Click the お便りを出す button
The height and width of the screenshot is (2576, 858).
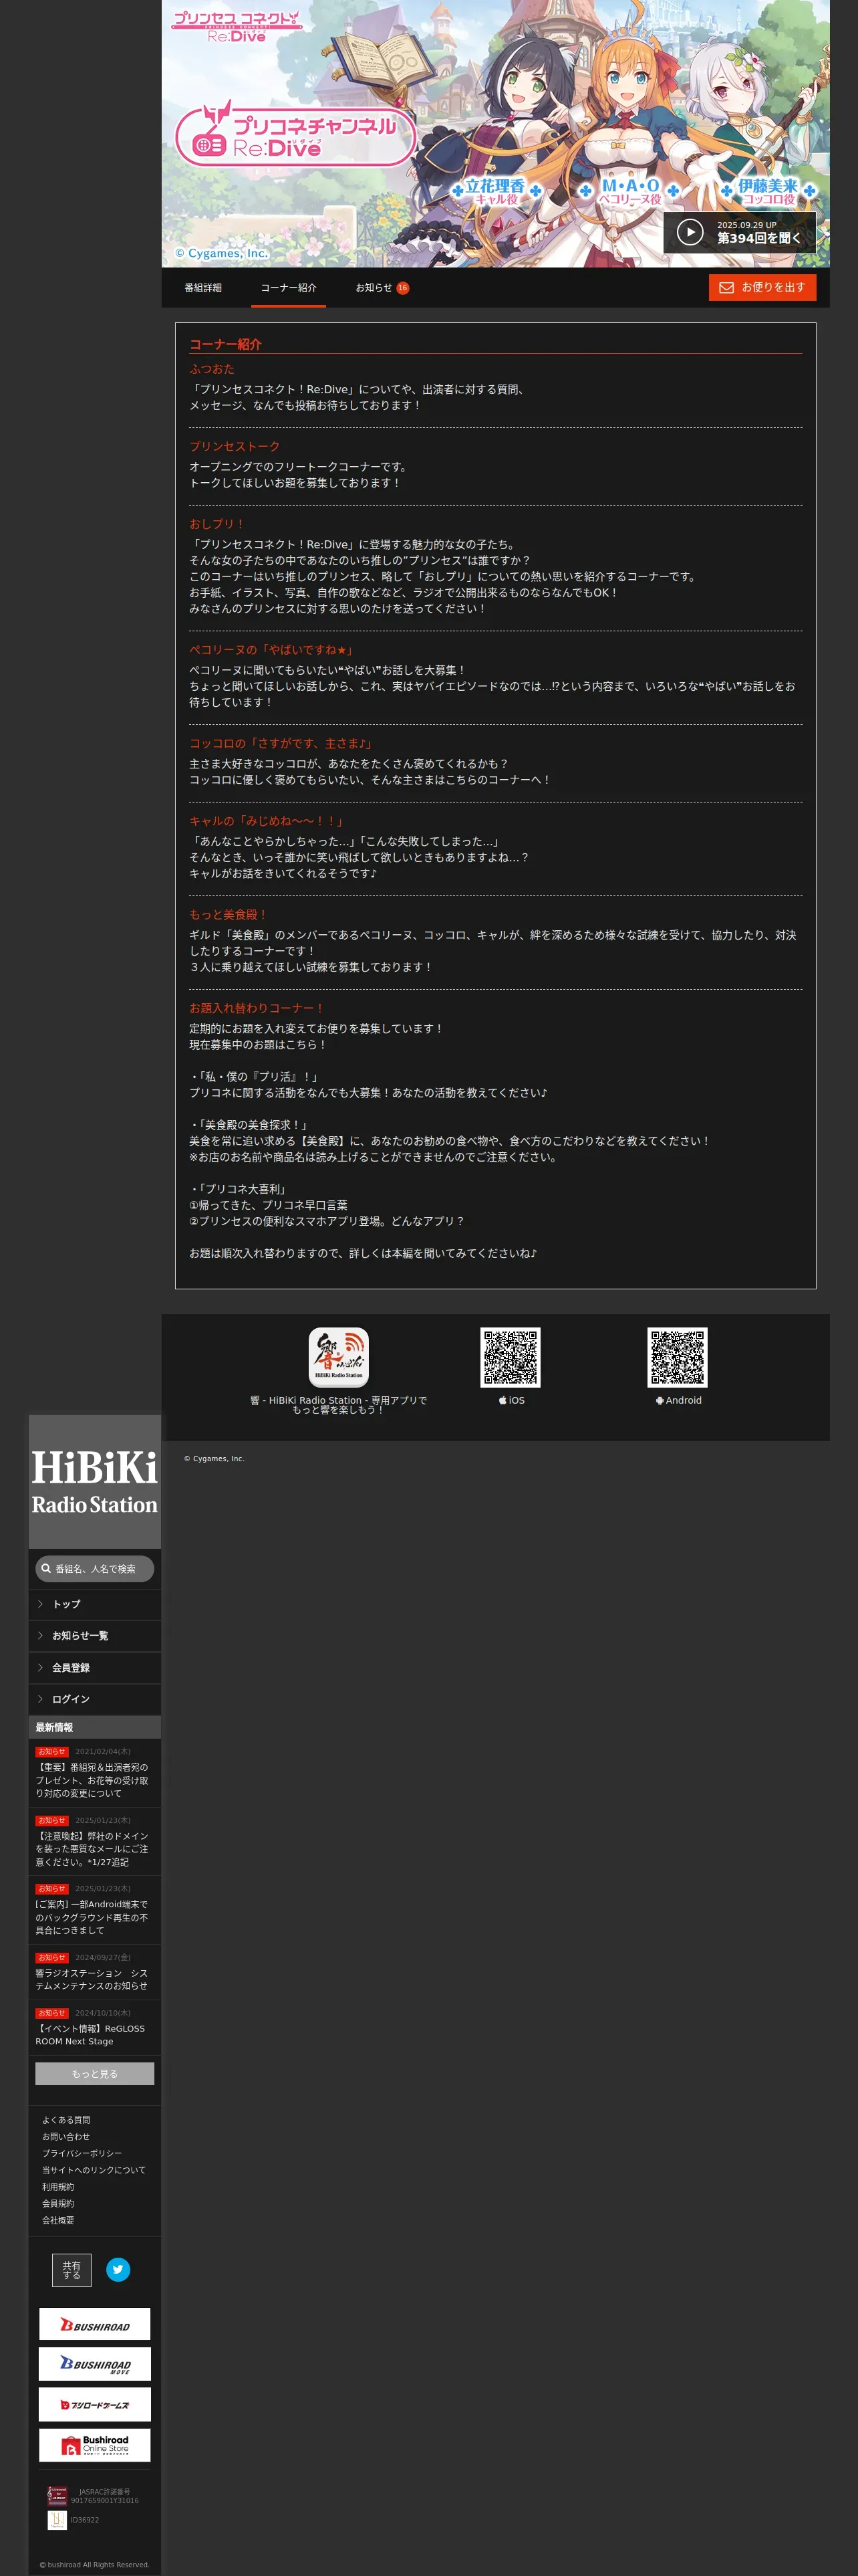pos(762,288)
